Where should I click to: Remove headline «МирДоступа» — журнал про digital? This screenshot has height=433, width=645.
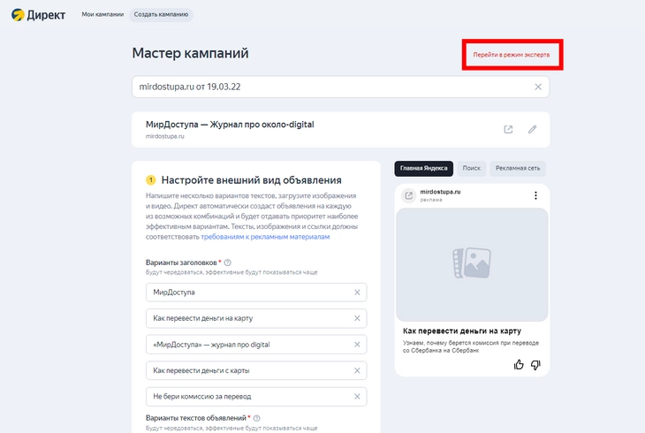pos(357,345)
